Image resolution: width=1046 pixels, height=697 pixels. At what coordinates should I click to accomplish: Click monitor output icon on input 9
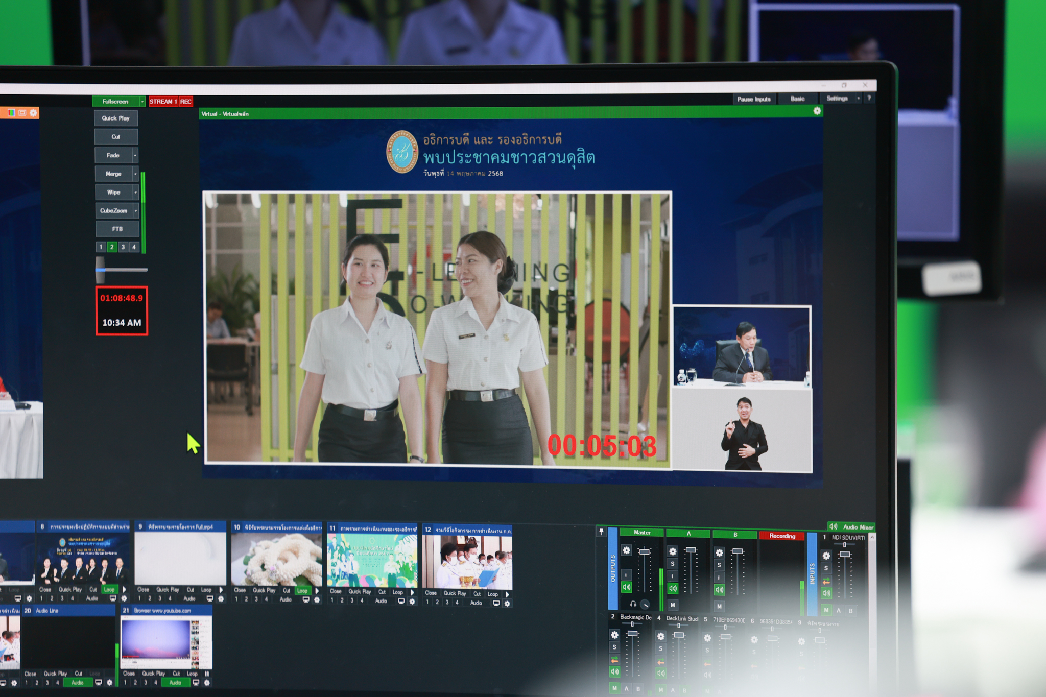tap(209, 599)
